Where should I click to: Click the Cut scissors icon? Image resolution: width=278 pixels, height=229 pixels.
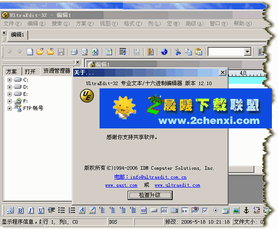[x=178, y=52]
